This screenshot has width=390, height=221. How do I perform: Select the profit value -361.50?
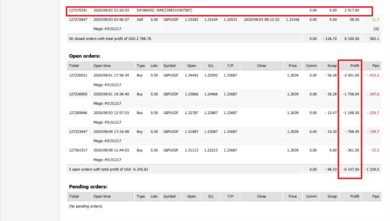point(352,151)
